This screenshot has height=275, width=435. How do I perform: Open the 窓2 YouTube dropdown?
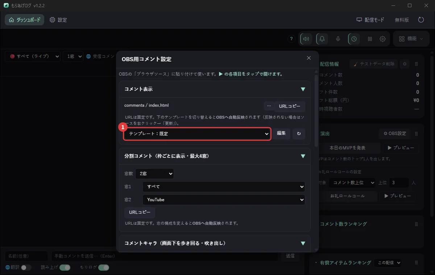[224, 200]
